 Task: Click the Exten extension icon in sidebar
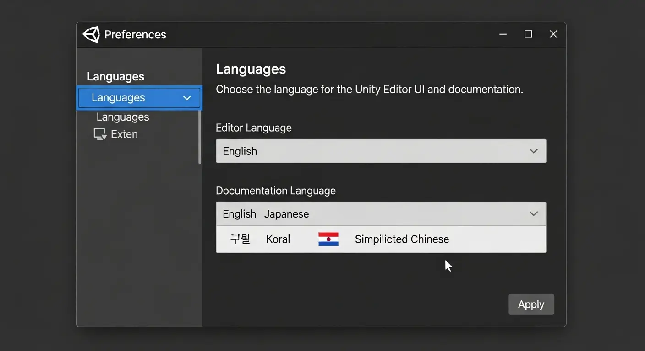99,133
